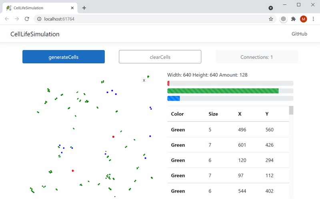Click the Y value 560 cell
This screenshot has height=219, width=320.
pyautogui.click(x=269, y=130)
